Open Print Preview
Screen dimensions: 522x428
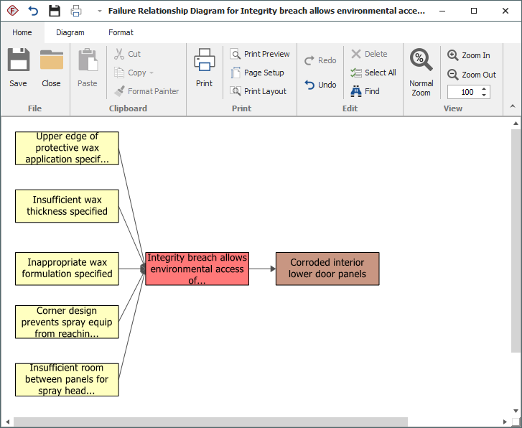[x=260, y=54]
